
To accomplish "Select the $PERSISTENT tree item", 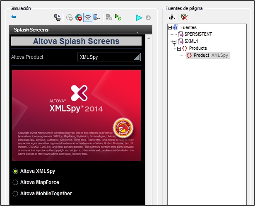I will point(198,34).
